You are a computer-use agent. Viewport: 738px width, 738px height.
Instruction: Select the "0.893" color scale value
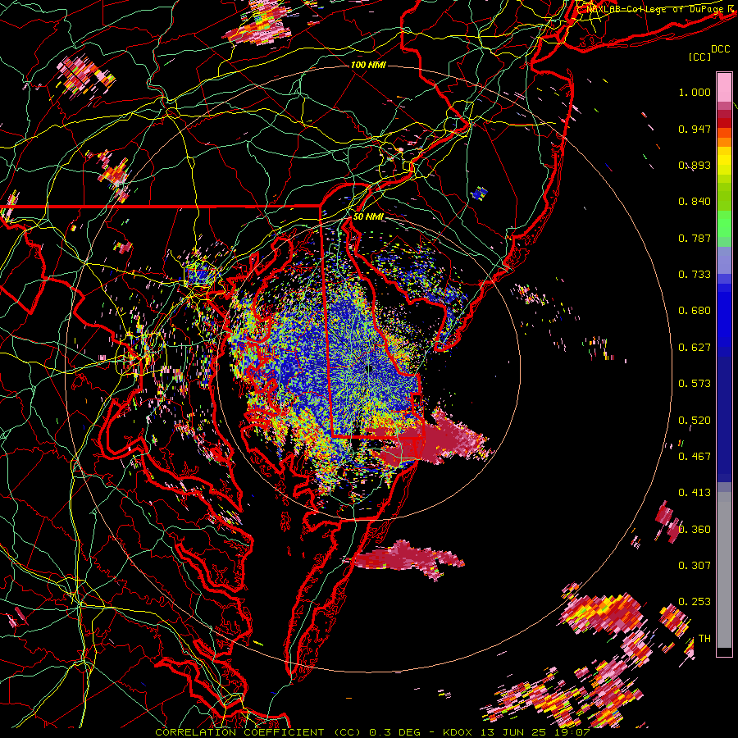(695, 165)
